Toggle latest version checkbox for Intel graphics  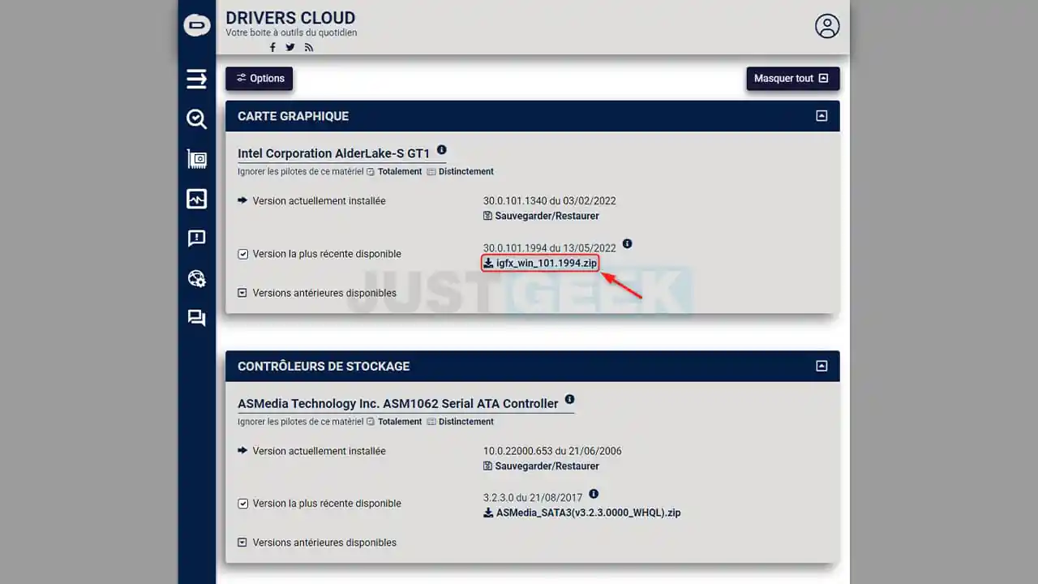[x=242, y=254]
